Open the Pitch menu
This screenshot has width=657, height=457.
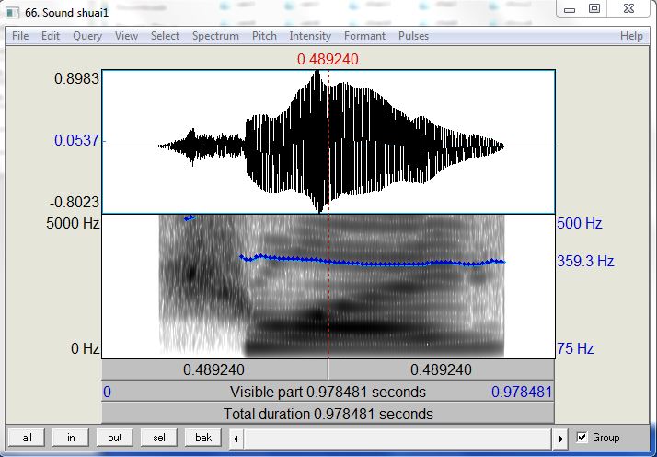click(x=264, y=36)
